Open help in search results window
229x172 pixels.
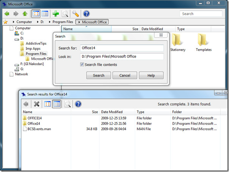78,104
